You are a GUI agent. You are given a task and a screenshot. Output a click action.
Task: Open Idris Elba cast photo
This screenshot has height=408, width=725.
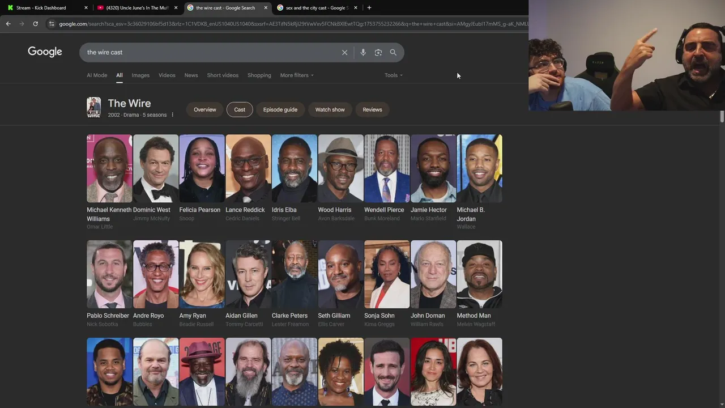tap(295, 168)
